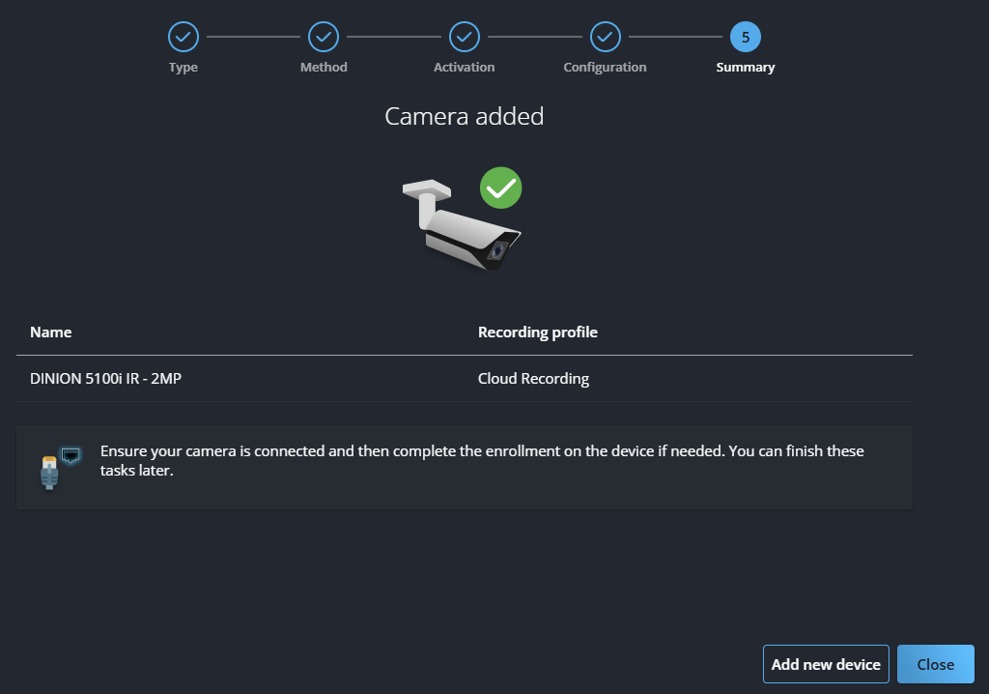Go to the Configuration step label

point(605,68)
